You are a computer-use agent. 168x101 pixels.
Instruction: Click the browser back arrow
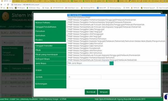(x=1, y=4)
